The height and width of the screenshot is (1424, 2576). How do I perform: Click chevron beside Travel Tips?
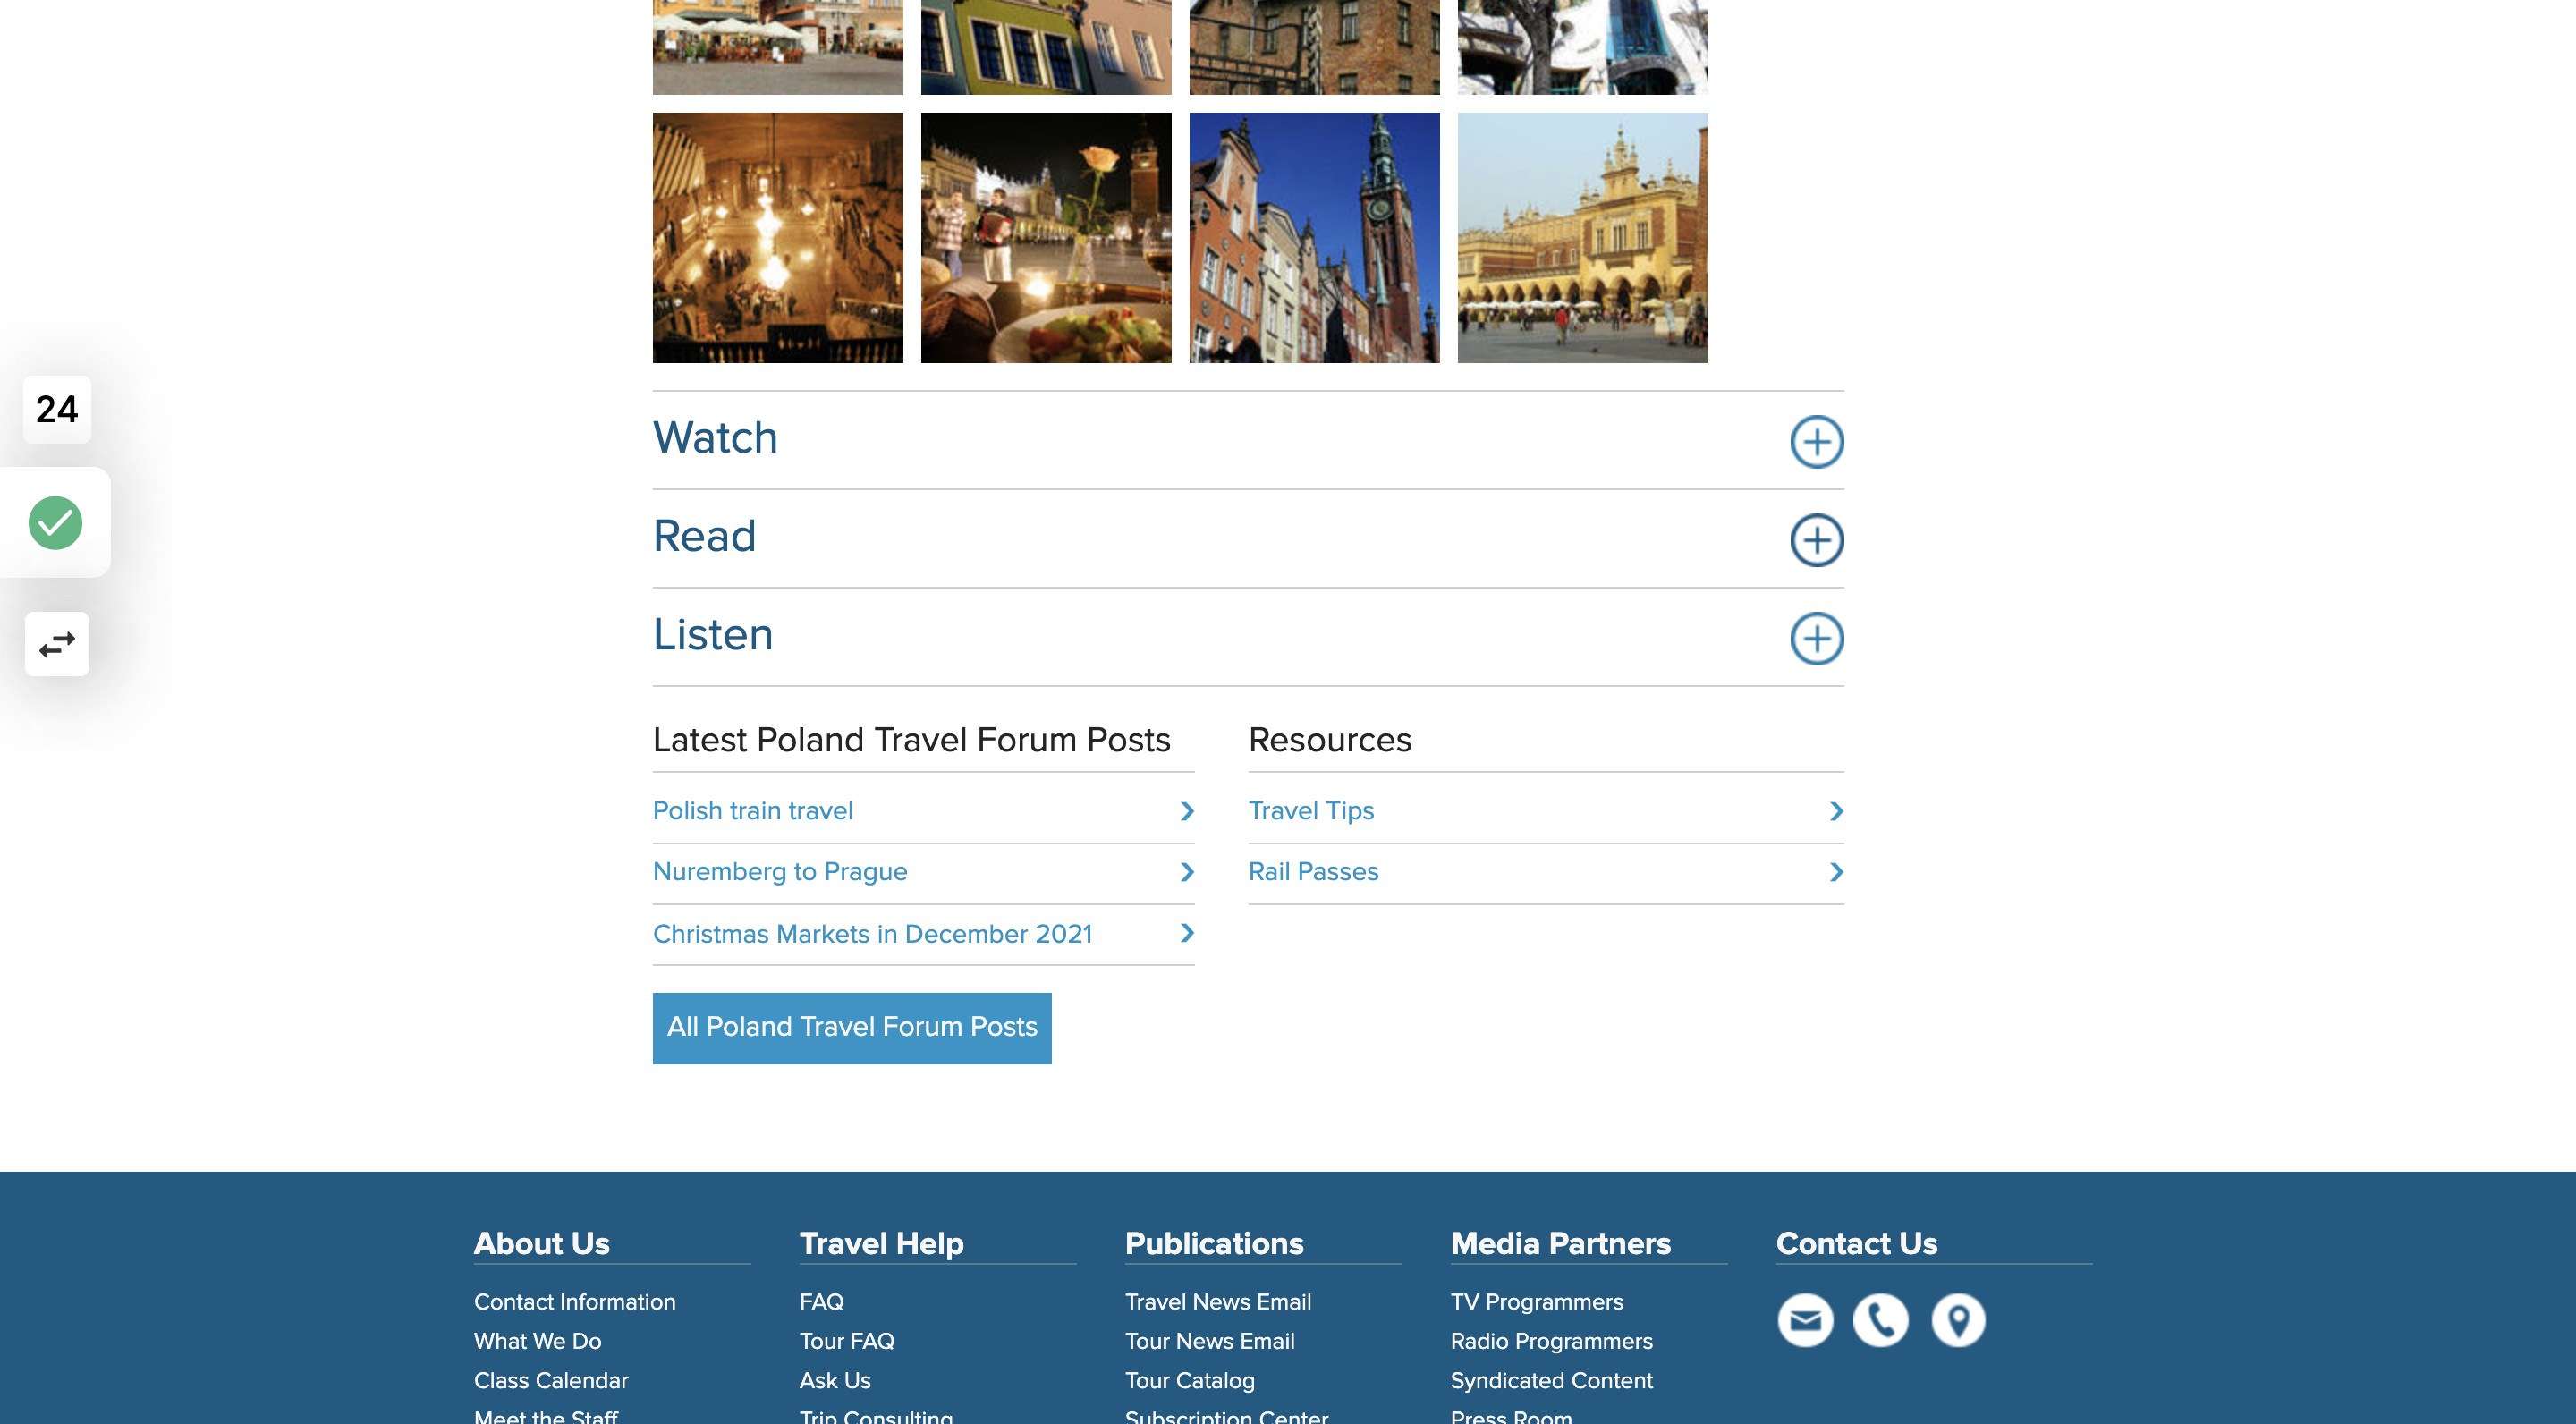[x=1836, y=811]
